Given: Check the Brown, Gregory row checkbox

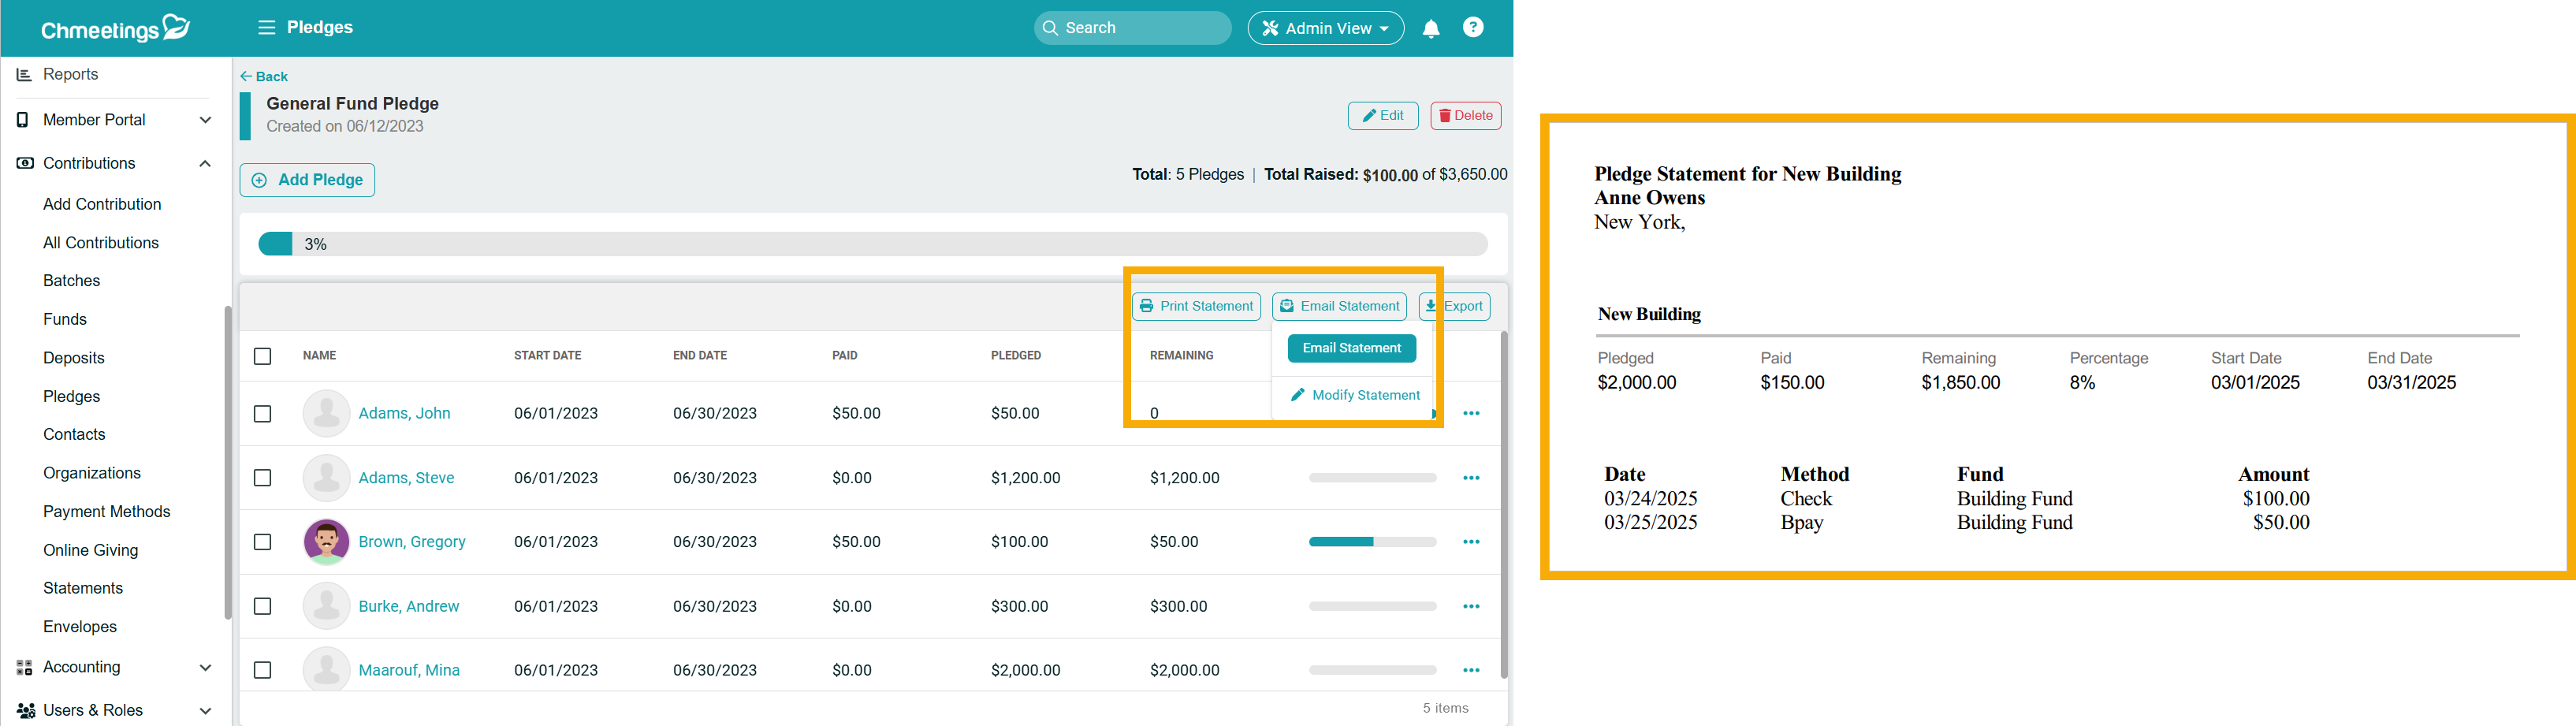Looking at the screenshot, I should pos(263,542).
